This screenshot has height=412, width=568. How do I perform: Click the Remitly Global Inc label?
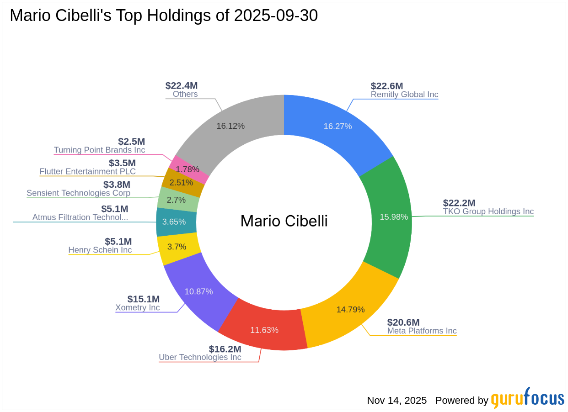(x=404, y=95)
